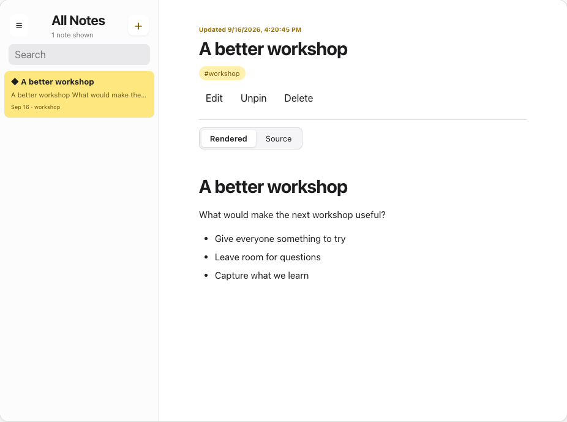The width and height of the screenshot is (567, 422).
Task: Click the 'All Notes' heading
Action: (78, 21)
